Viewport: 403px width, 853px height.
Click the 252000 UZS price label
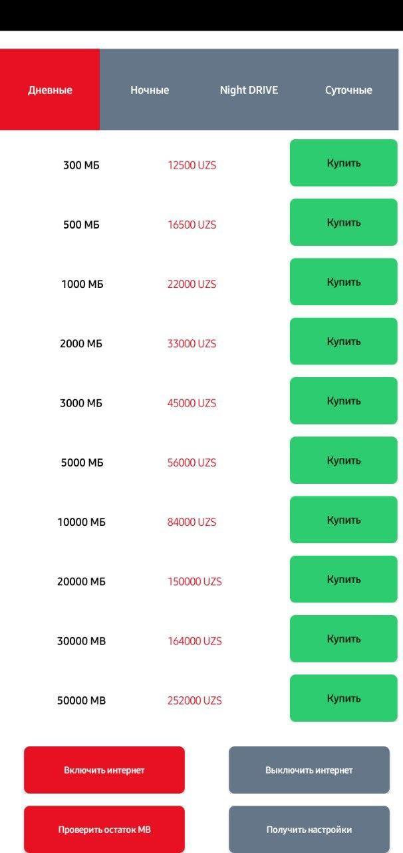point(194,700)
